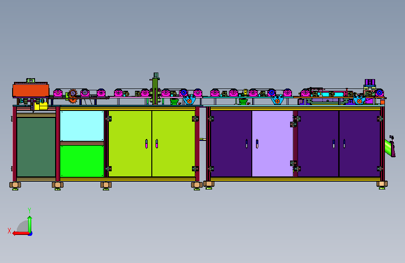Select the light cyan upper panel
The width and height of the screenshot is (405, 263).
tap(82, 126)
